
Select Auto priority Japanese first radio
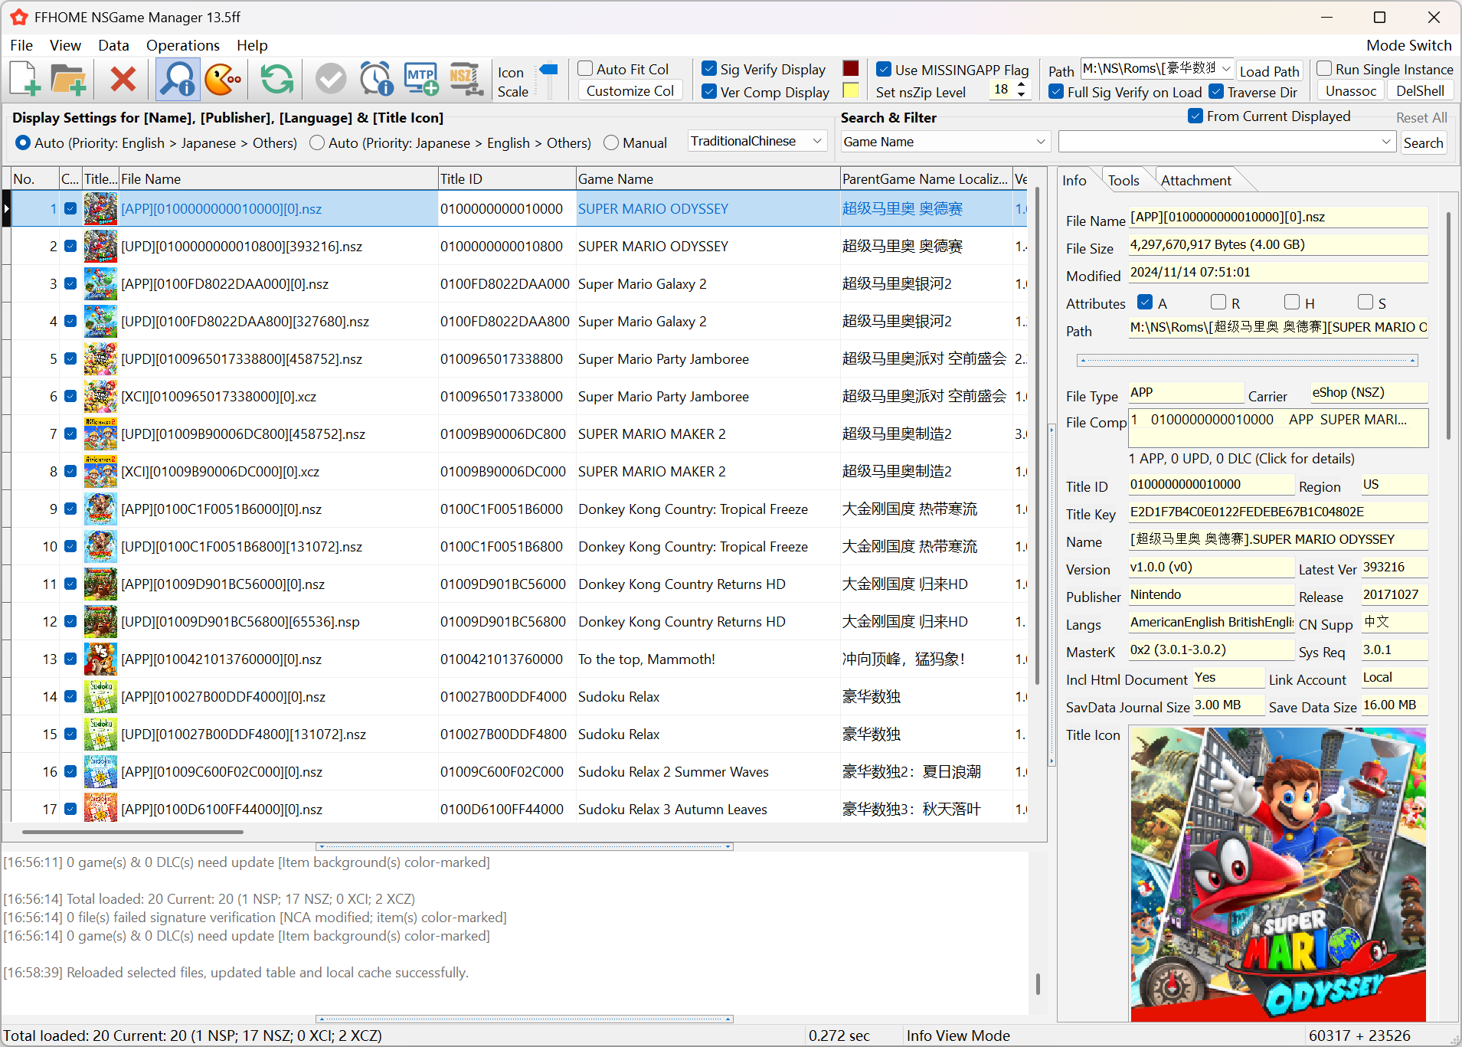[x=317, y=143]
